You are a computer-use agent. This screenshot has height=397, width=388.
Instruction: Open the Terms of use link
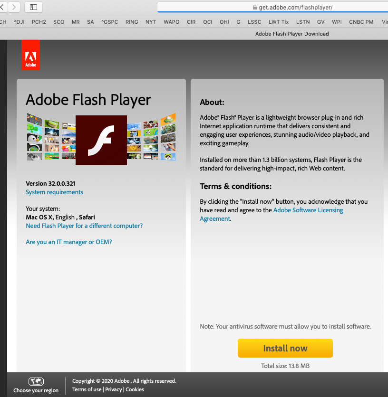[87, 389]
